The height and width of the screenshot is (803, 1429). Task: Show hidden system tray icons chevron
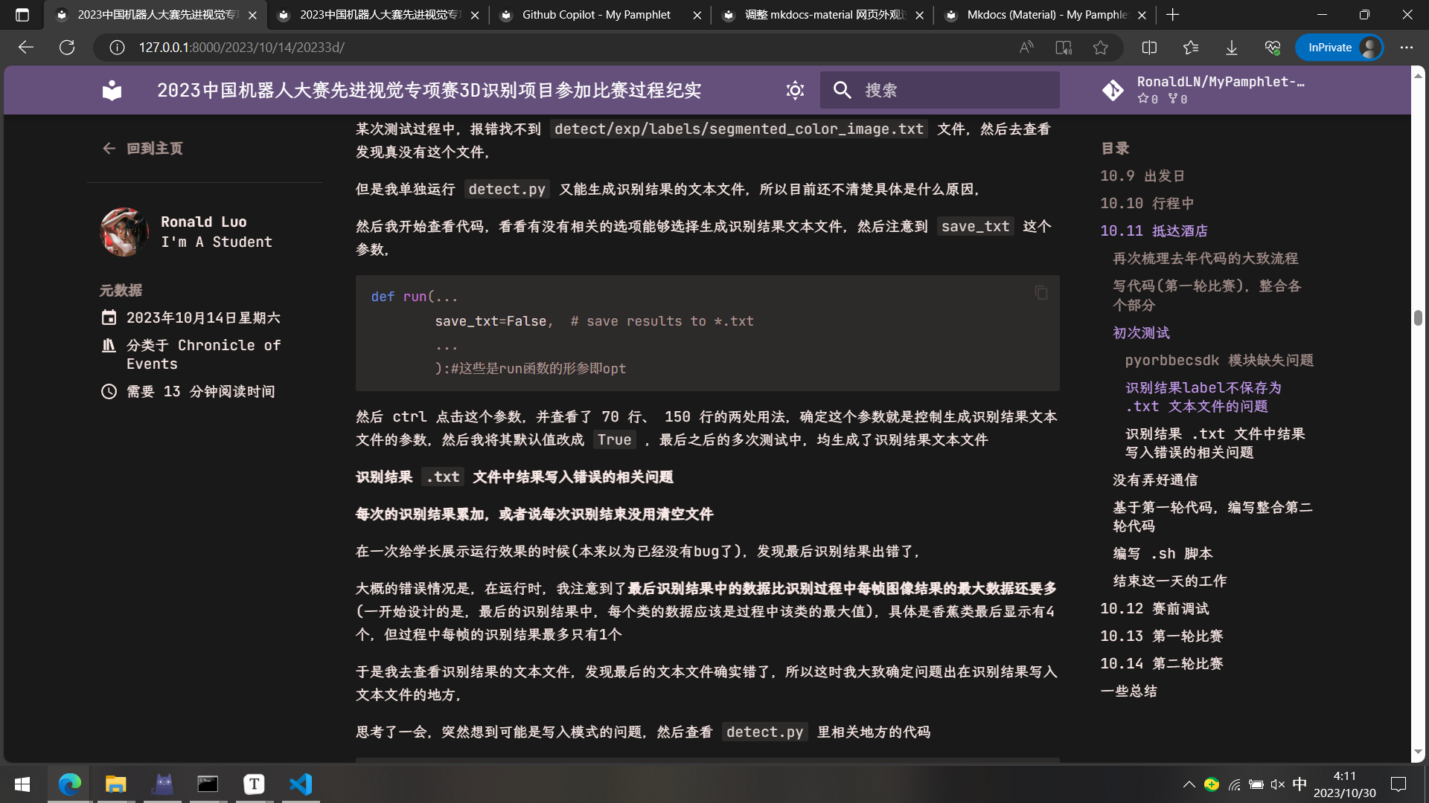click(x=1189, y=784)
